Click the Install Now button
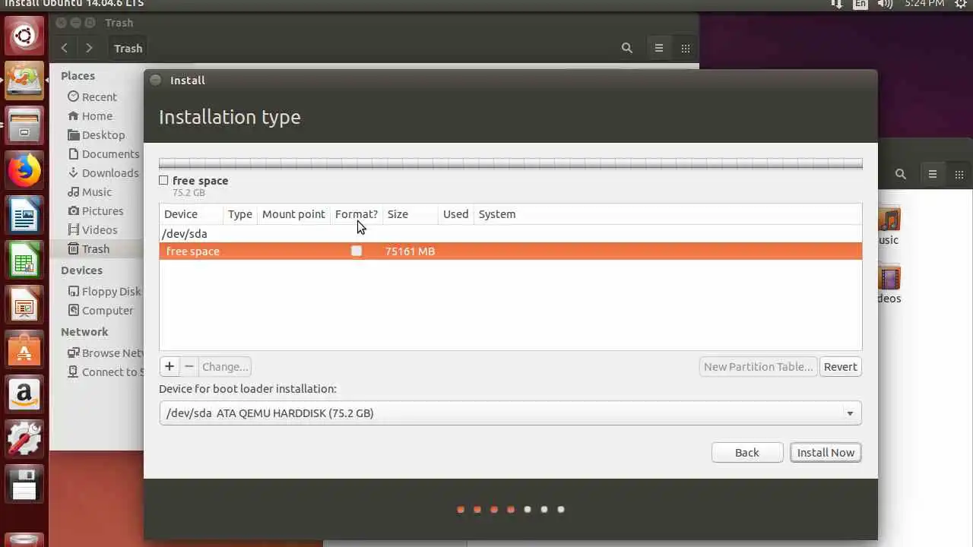Screen dimensions: 973x547 click(826, 452)
